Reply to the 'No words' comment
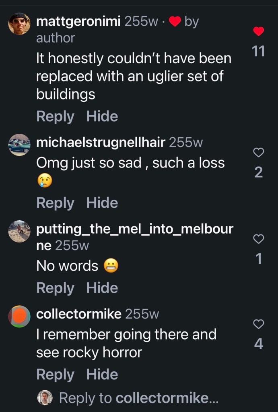278x412 pixels. pyautogui.click(x=55, y=288)
